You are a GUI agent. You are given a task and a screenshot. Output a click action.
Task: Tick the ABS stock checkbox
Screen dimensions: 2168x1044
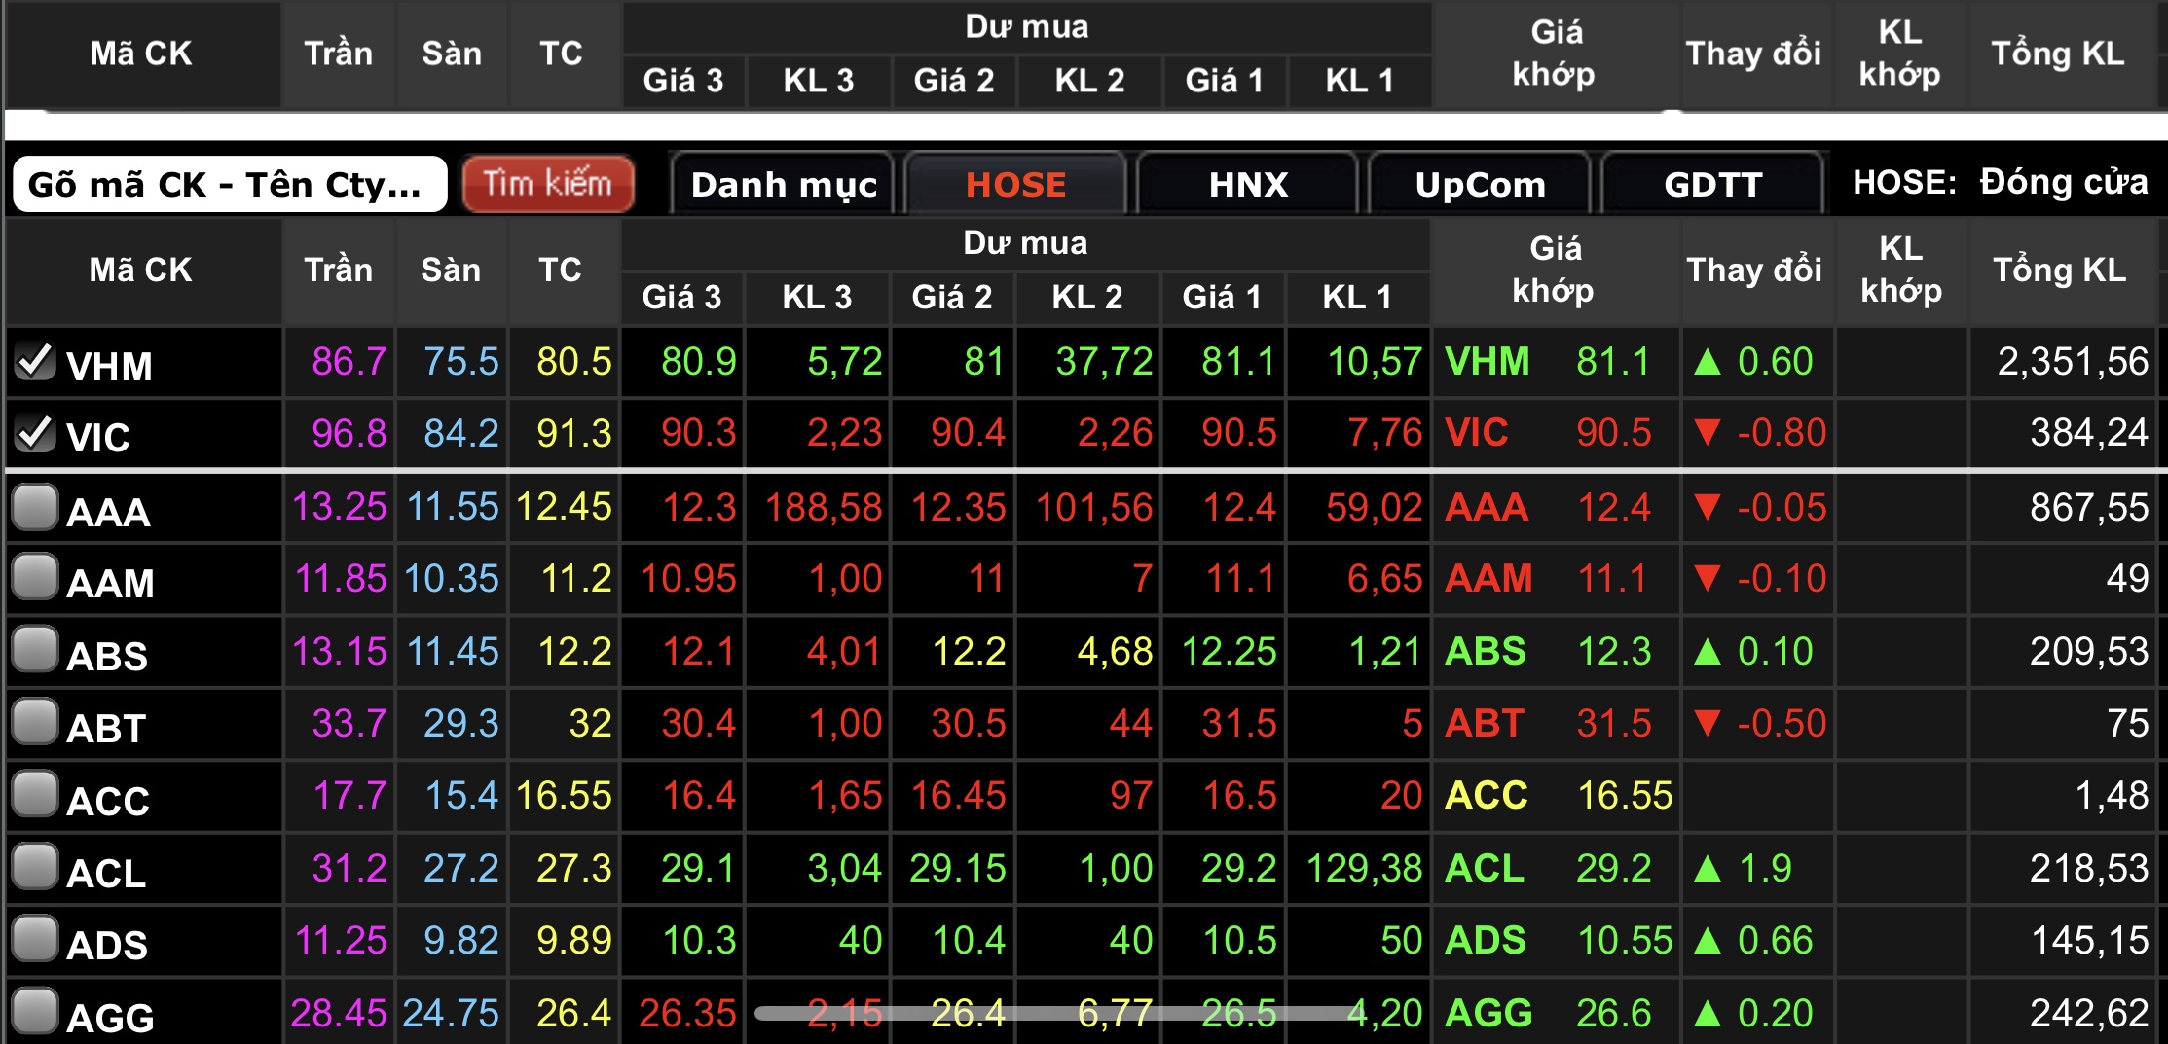(35, 650)
